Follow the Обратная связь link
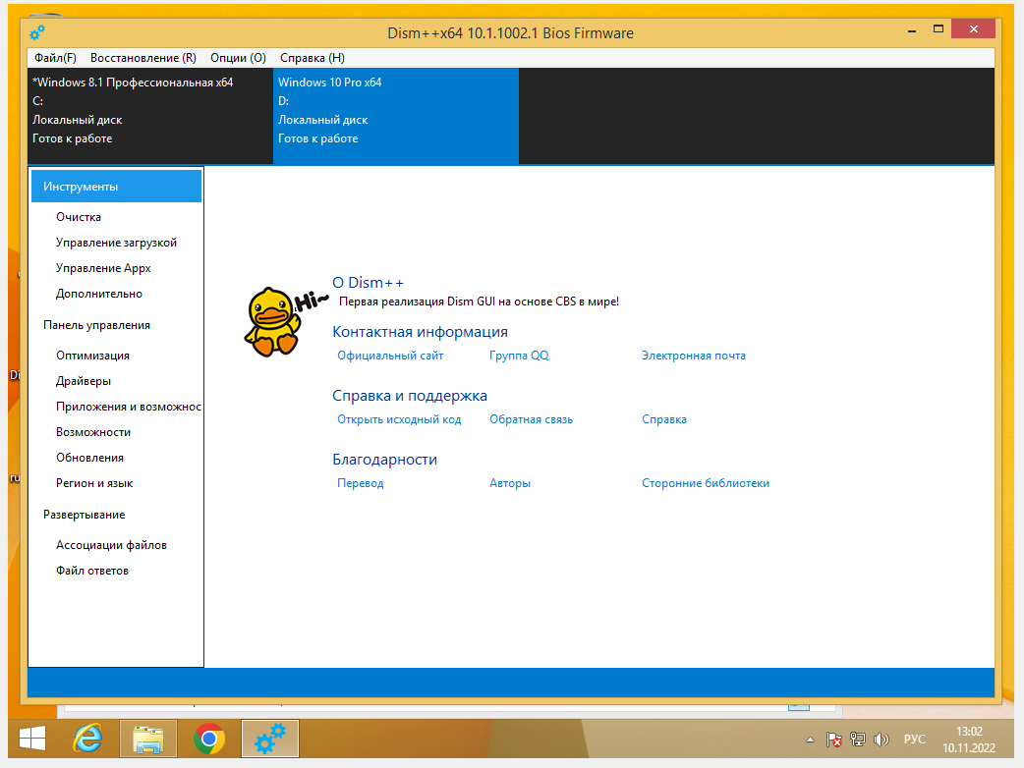The width and height of the screenshot is (1024, 768). [x=531, y=419]
